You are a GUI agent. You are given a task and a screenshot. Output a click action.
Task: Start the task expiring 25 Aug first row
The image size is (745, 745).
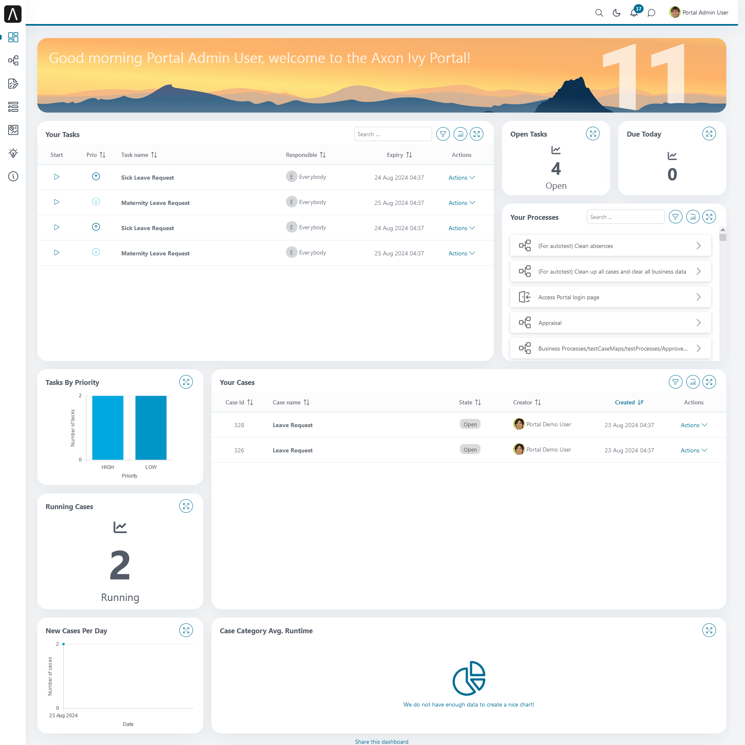point(57,202)
